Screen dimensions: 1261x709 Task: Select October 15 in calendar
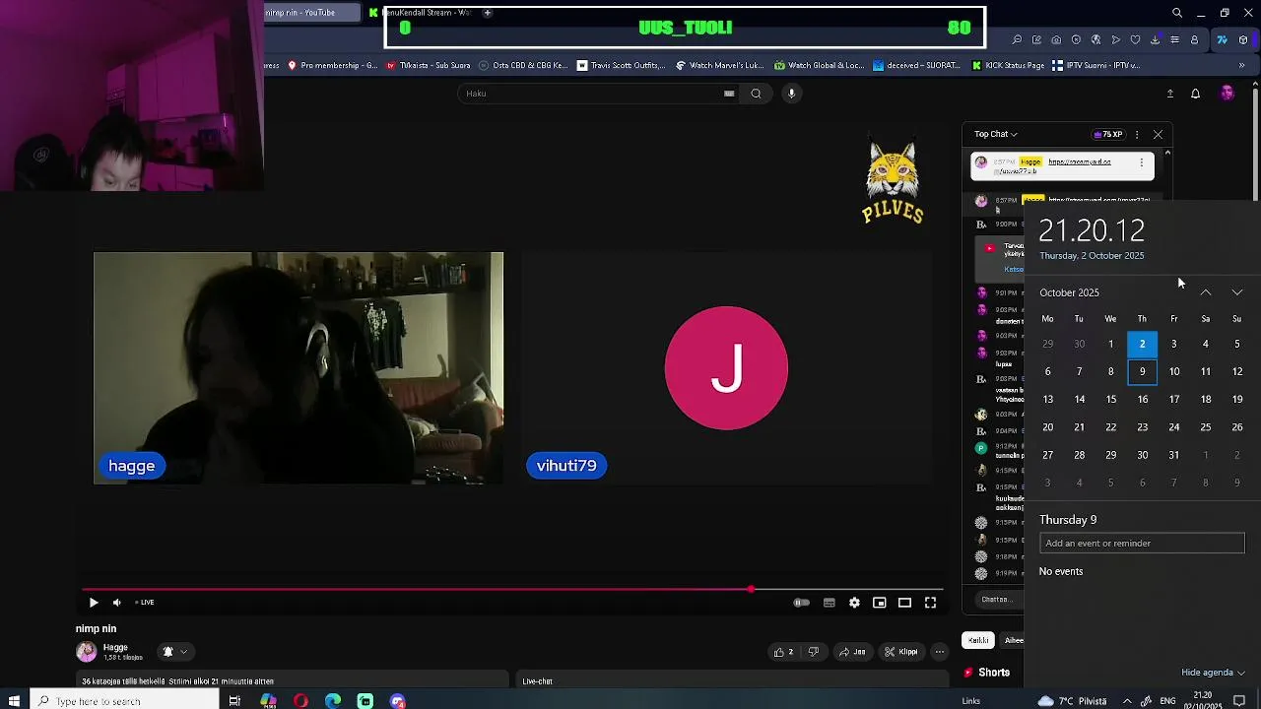[1111, 399]
